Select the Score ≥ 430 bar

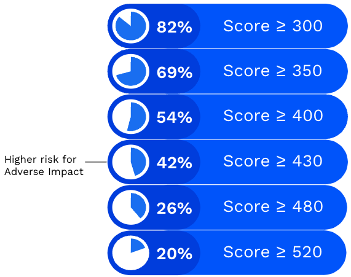[227, 162]
